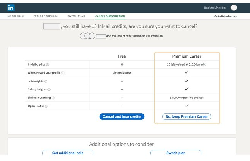Click '15 left (valued at $10.00/credit)' cell

click(186, 64)
